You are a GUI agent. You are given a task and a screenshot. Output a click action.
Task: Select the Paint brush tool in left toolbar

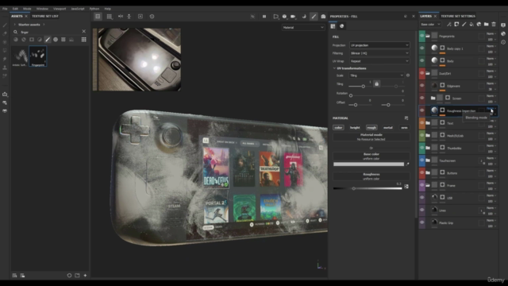click(x=5, y=25)
